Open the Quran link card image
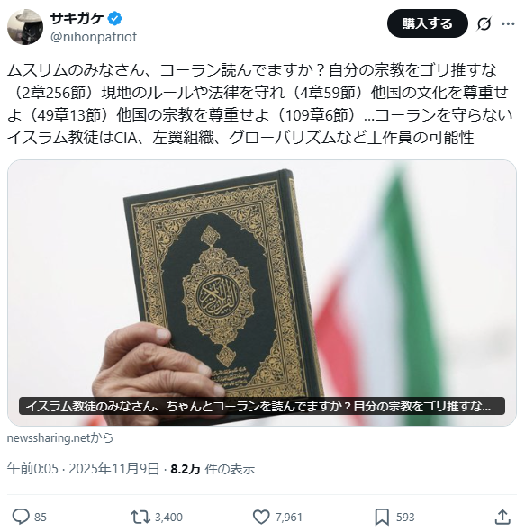This screenshot has height=532, width=525. [262, 293]
